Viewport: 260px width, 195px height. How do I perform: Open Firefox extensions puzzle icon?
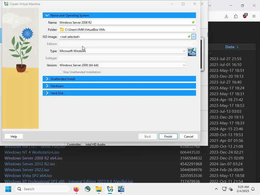pos(236,16)
